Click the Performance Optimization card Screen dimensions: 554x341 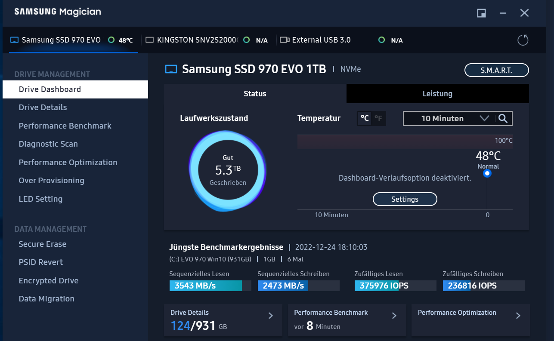(x=470, y=320)
